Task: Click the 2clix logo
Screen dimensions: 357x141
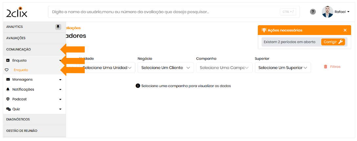Action: [x=17, y=12]
